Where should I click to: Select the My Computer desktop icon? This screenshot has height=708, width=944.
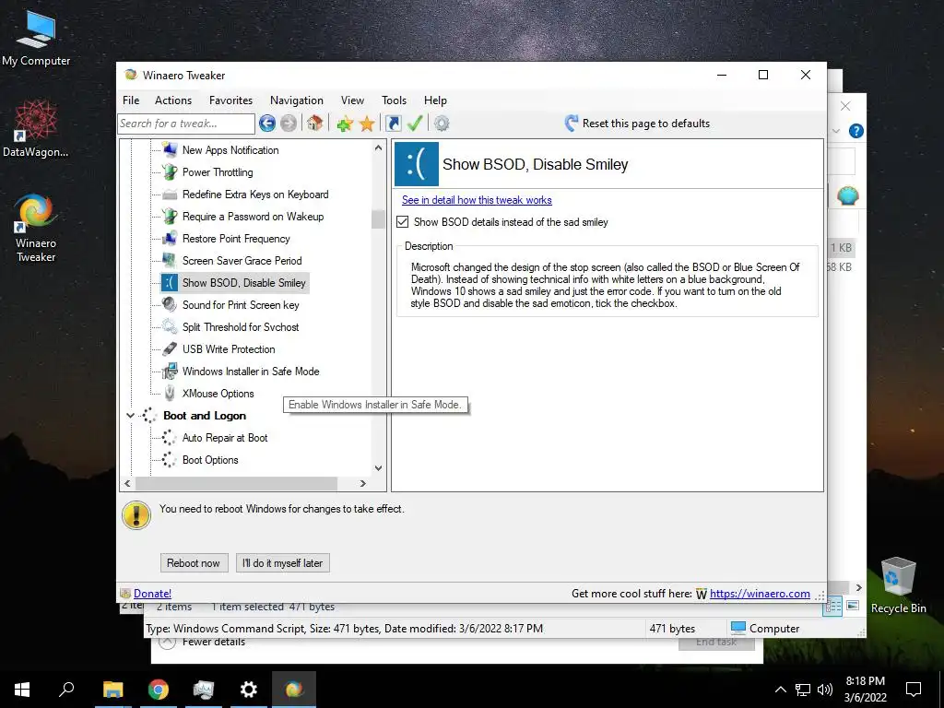click(x=36, y=37)
